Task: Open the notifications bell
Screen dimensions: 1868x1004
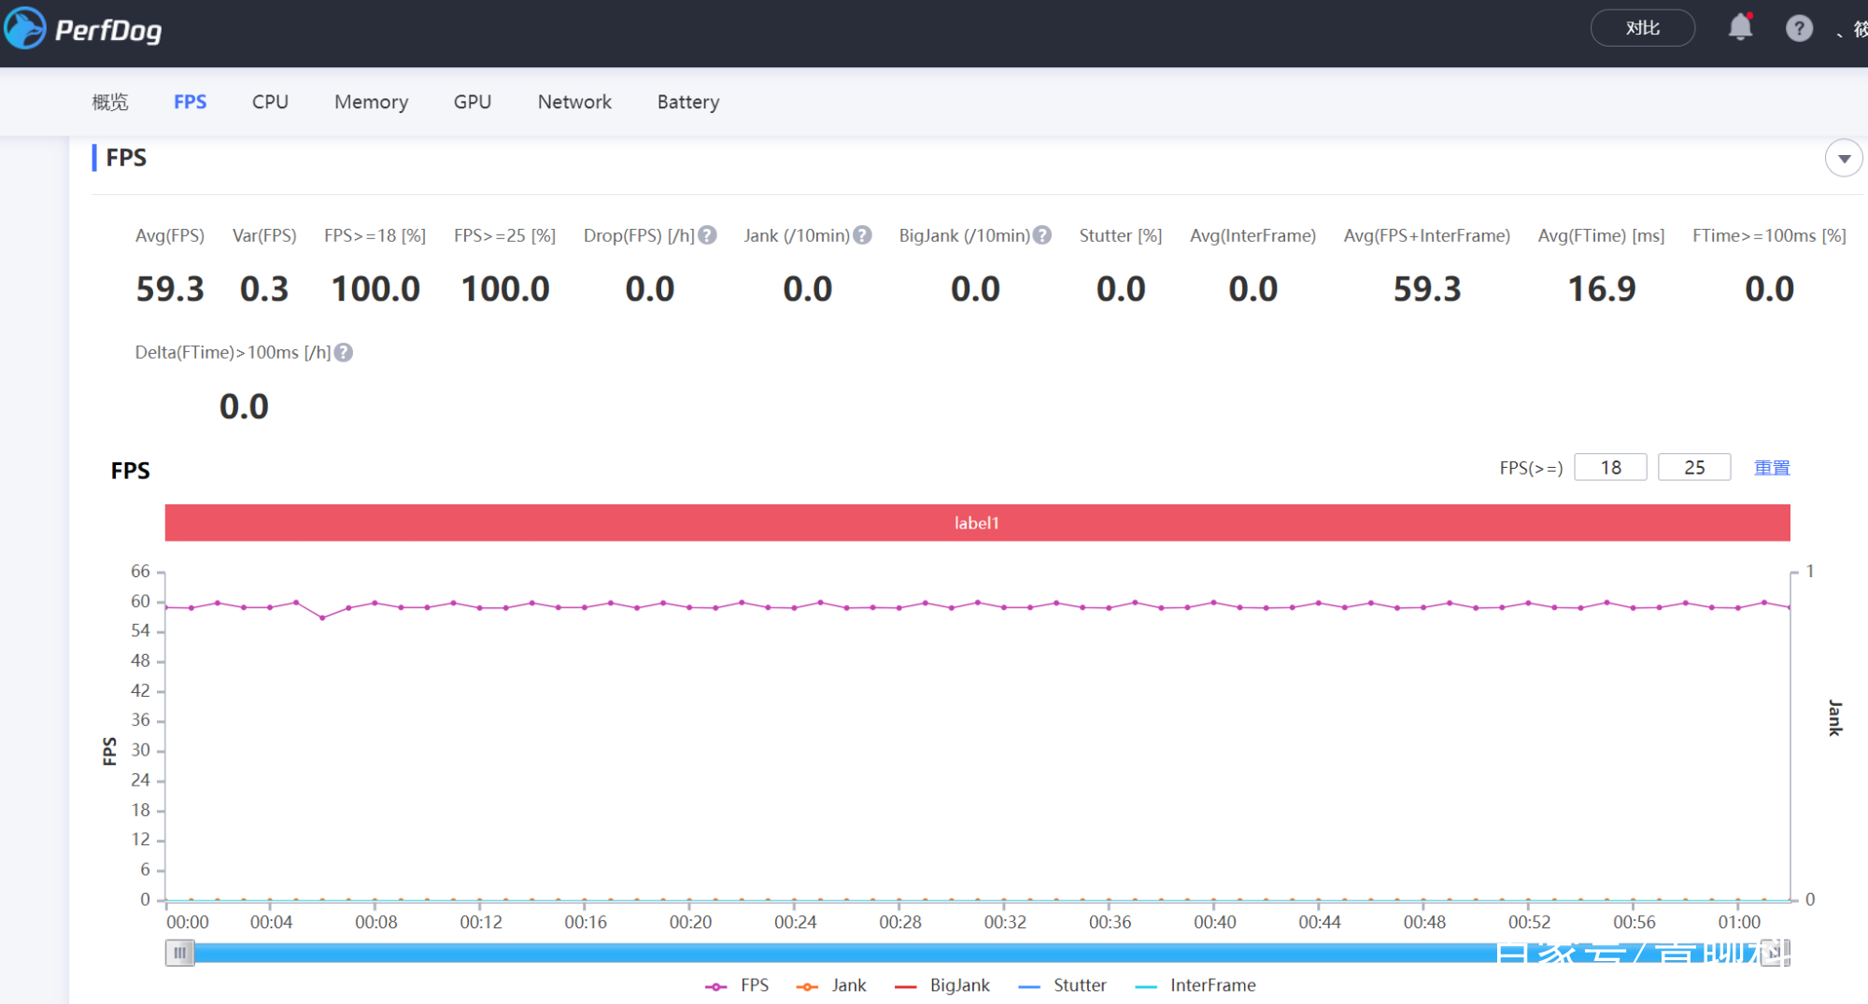Action: (x=1740, y=28)
